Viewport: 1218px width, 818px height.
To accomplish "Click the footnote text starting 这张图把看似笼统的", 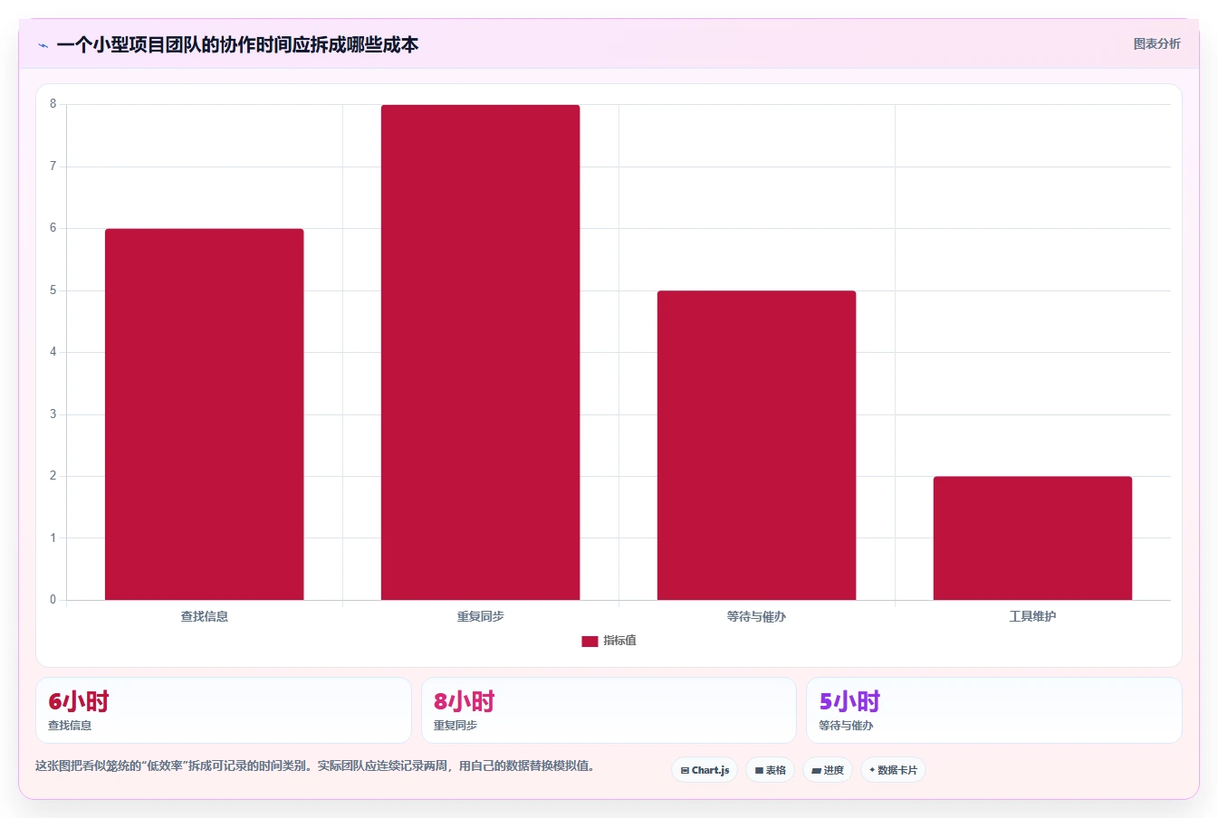I will [x=317, y=766].
